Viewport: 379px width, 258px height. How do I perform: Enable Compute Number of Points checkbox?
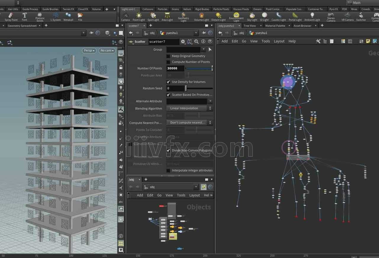pos(168,62)
